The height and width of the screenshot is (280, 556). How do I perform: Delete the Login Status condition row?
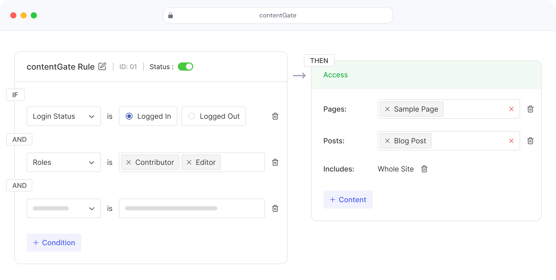click(275, 116)
